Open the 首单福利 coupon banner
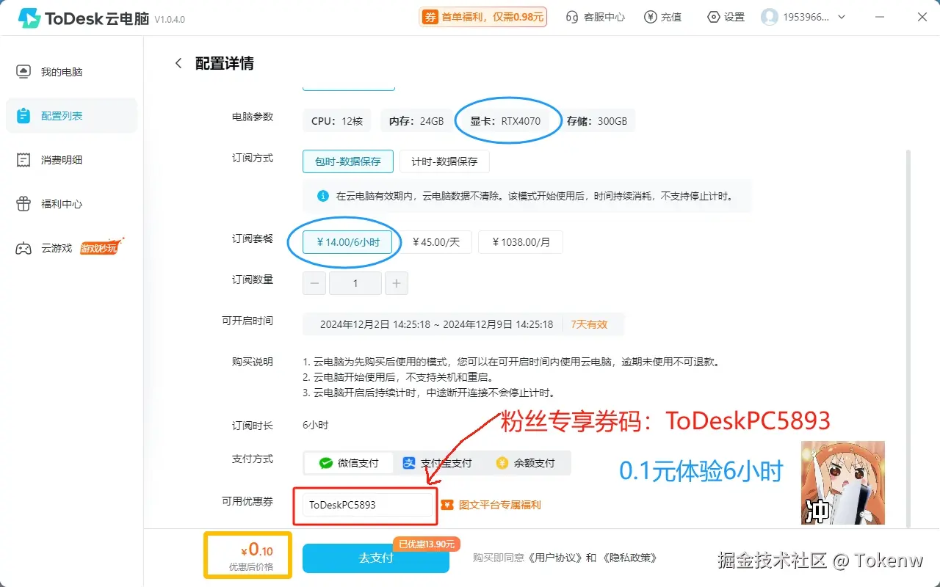This screenshot has width=940, height=587. point(482,17)
